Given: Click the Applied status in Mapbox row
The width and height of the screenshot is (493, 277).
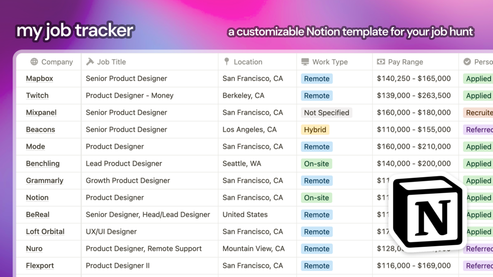Looking at the screenshot, I should coord(478,78).
